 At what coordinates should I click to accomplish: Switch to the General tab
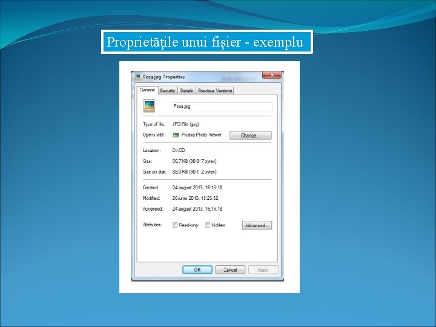[147, 90]
